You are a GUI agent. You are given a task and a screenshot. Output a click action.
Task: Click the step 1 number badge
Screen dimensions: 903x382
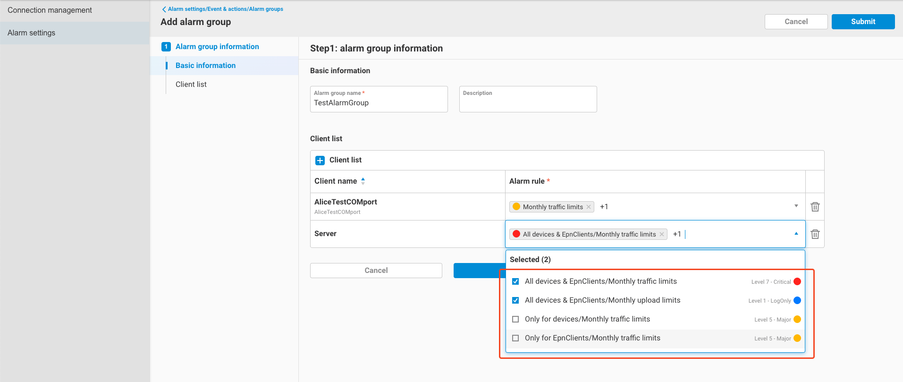pos(166,47)
